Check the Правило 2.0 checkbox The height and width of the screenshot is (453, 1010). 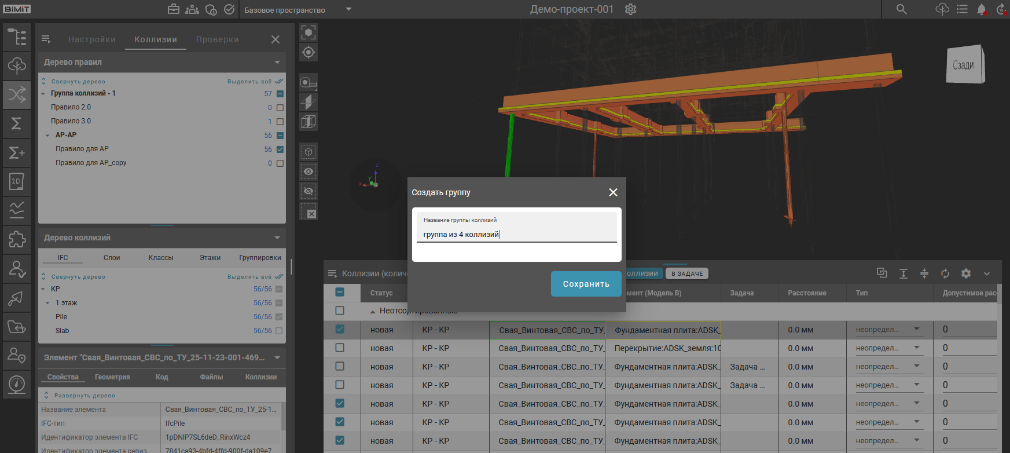(x=280, y=108)
